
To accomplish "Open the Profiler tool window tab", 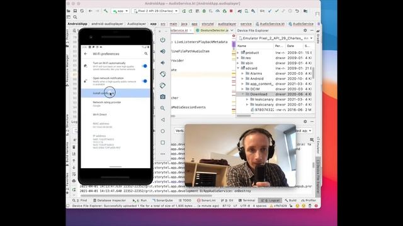I will [x=309, y=200].
